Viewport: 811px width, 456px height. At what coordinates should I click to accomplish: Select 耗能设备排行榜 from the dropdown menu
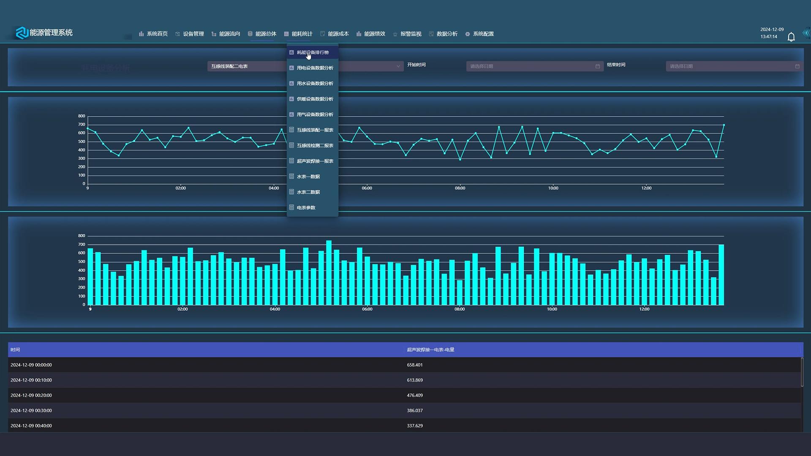(x=313, y=52)
